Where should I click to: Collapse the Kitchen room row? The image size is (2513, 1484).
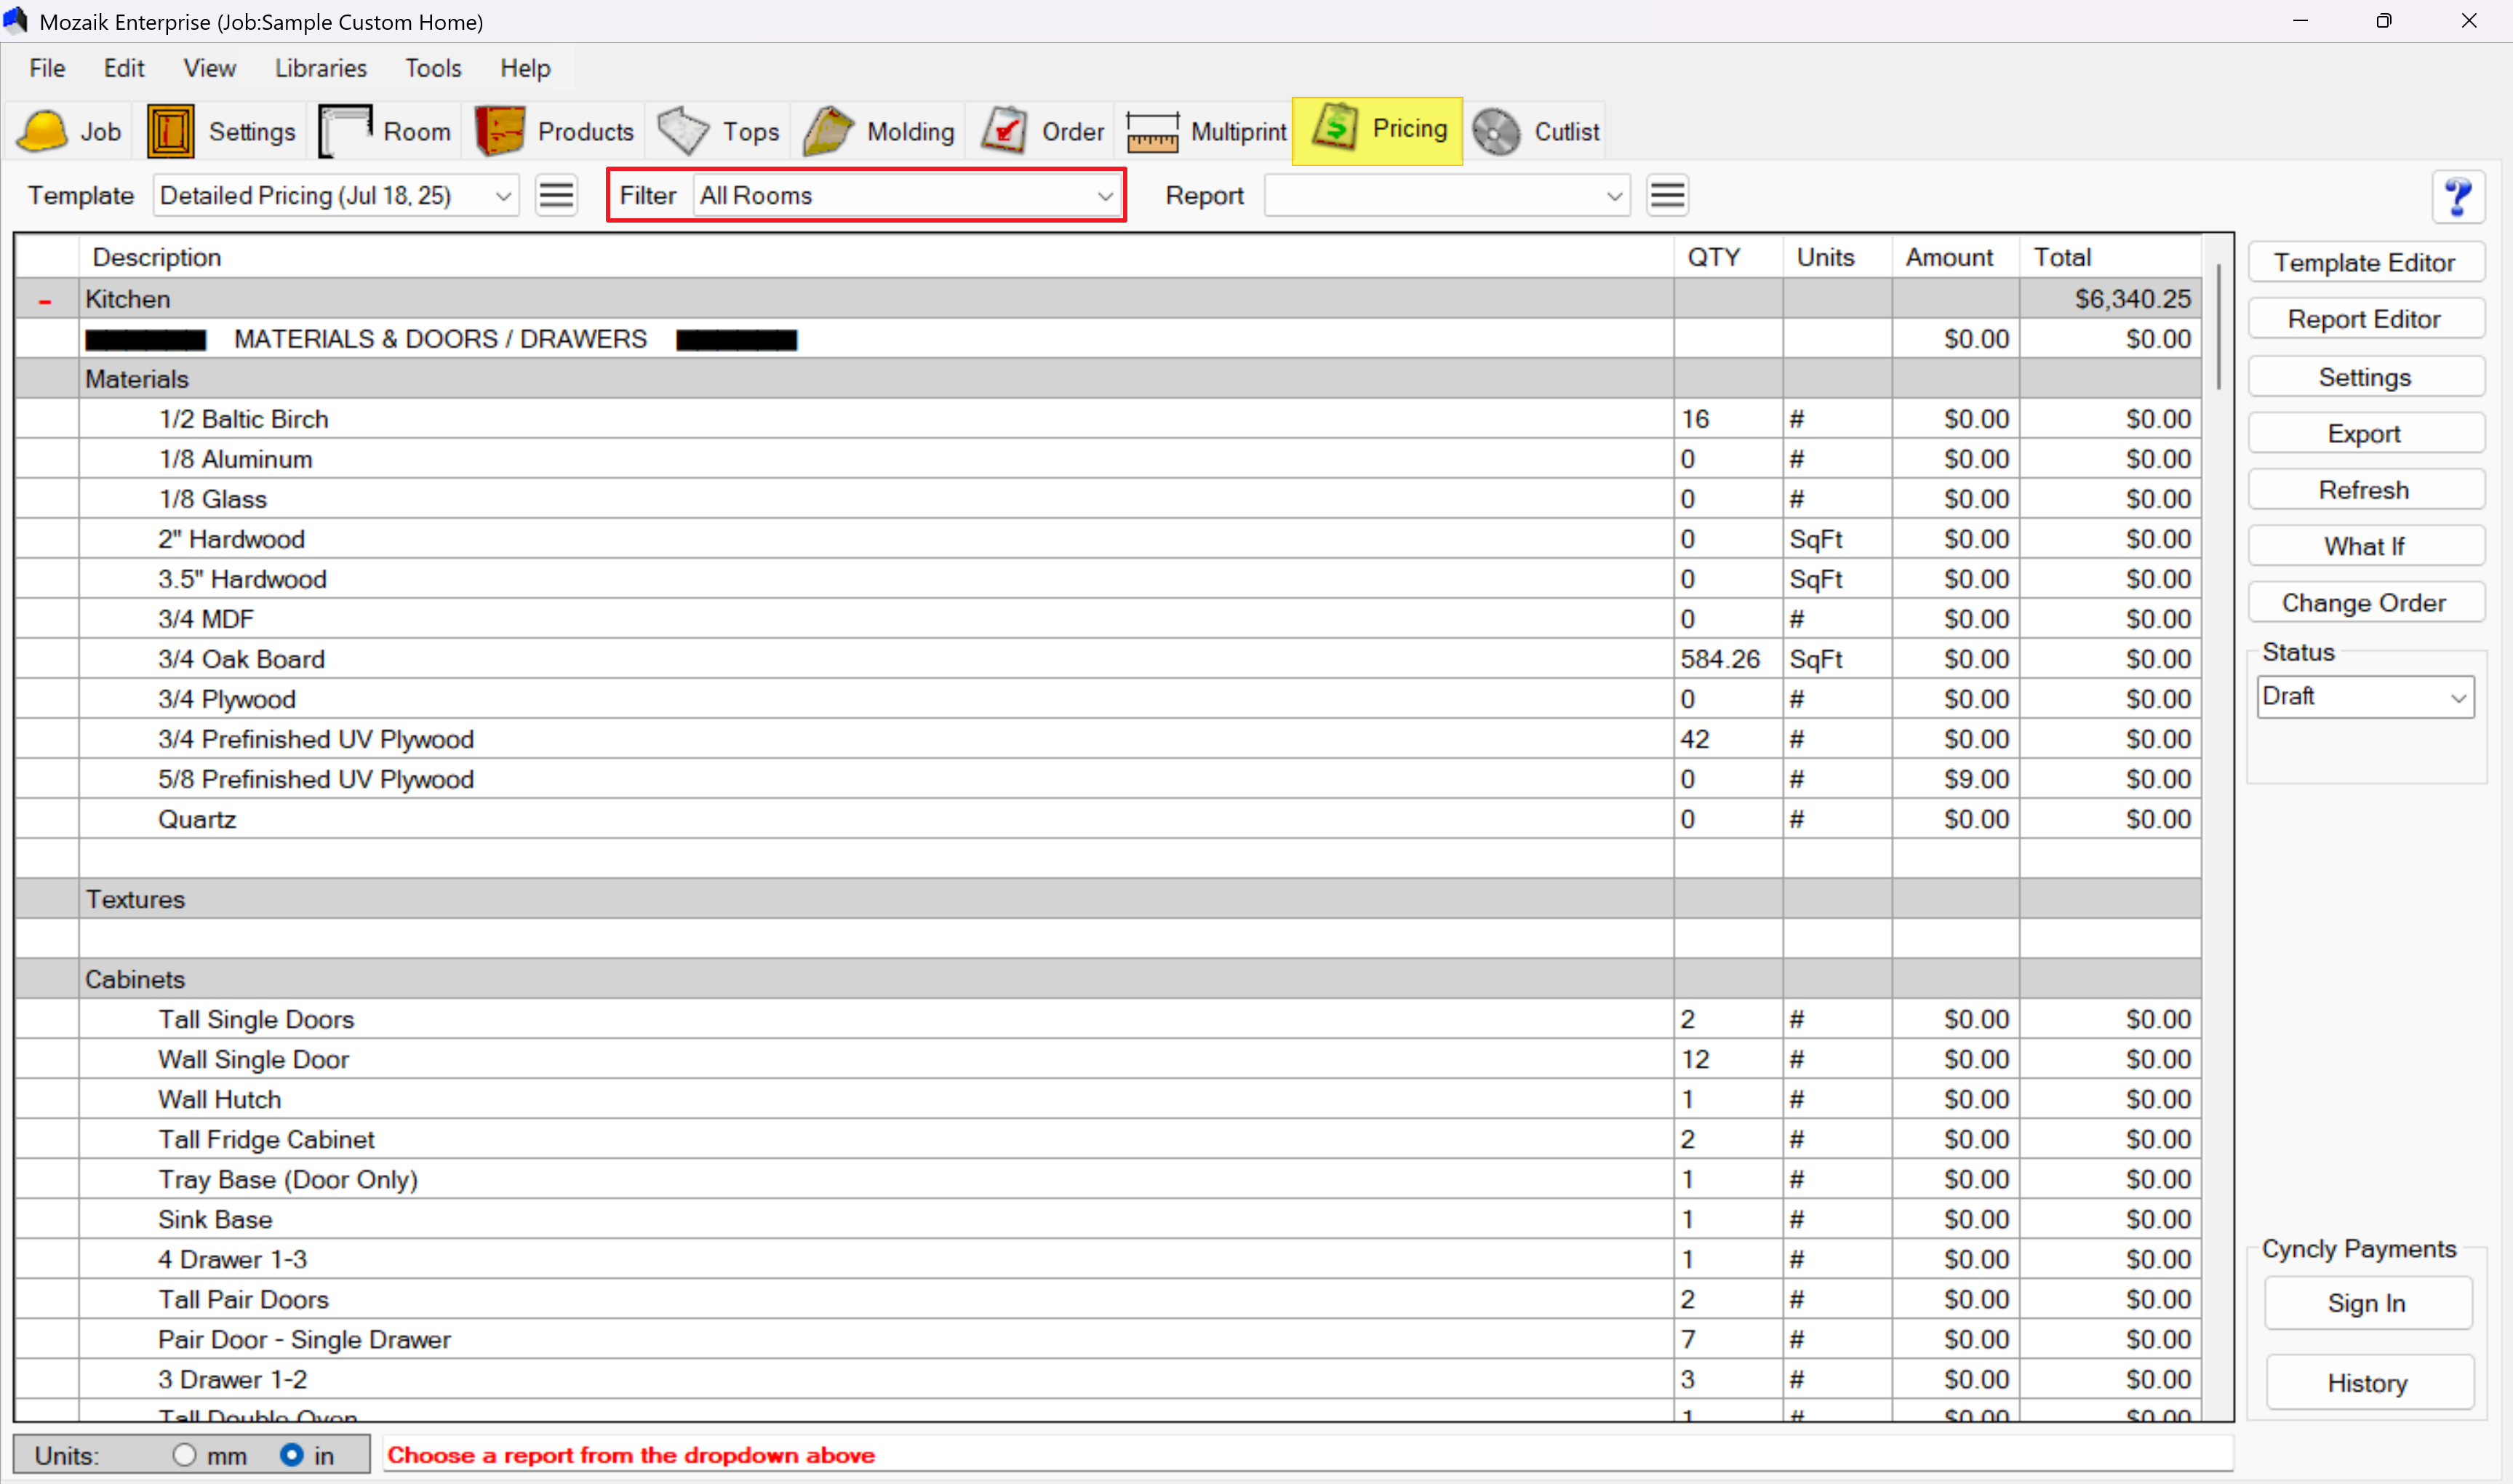point(45,300)
